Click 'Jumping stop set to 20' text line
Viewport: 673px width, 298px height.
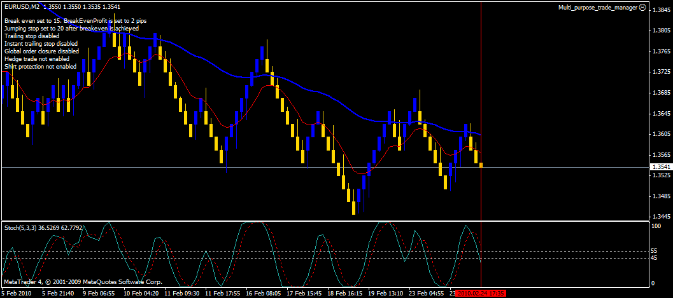pos(71,28)
